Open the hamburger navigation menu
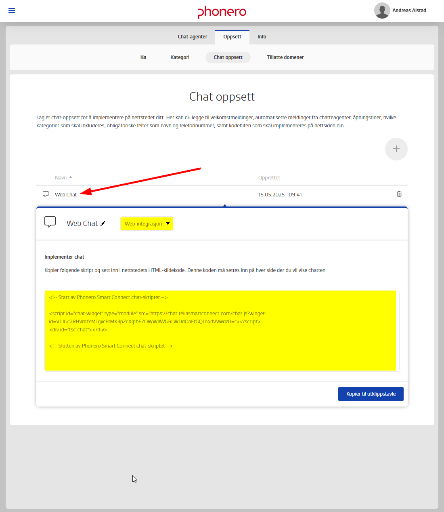Viewport: 444px width, 512px height. pos(12,11)
